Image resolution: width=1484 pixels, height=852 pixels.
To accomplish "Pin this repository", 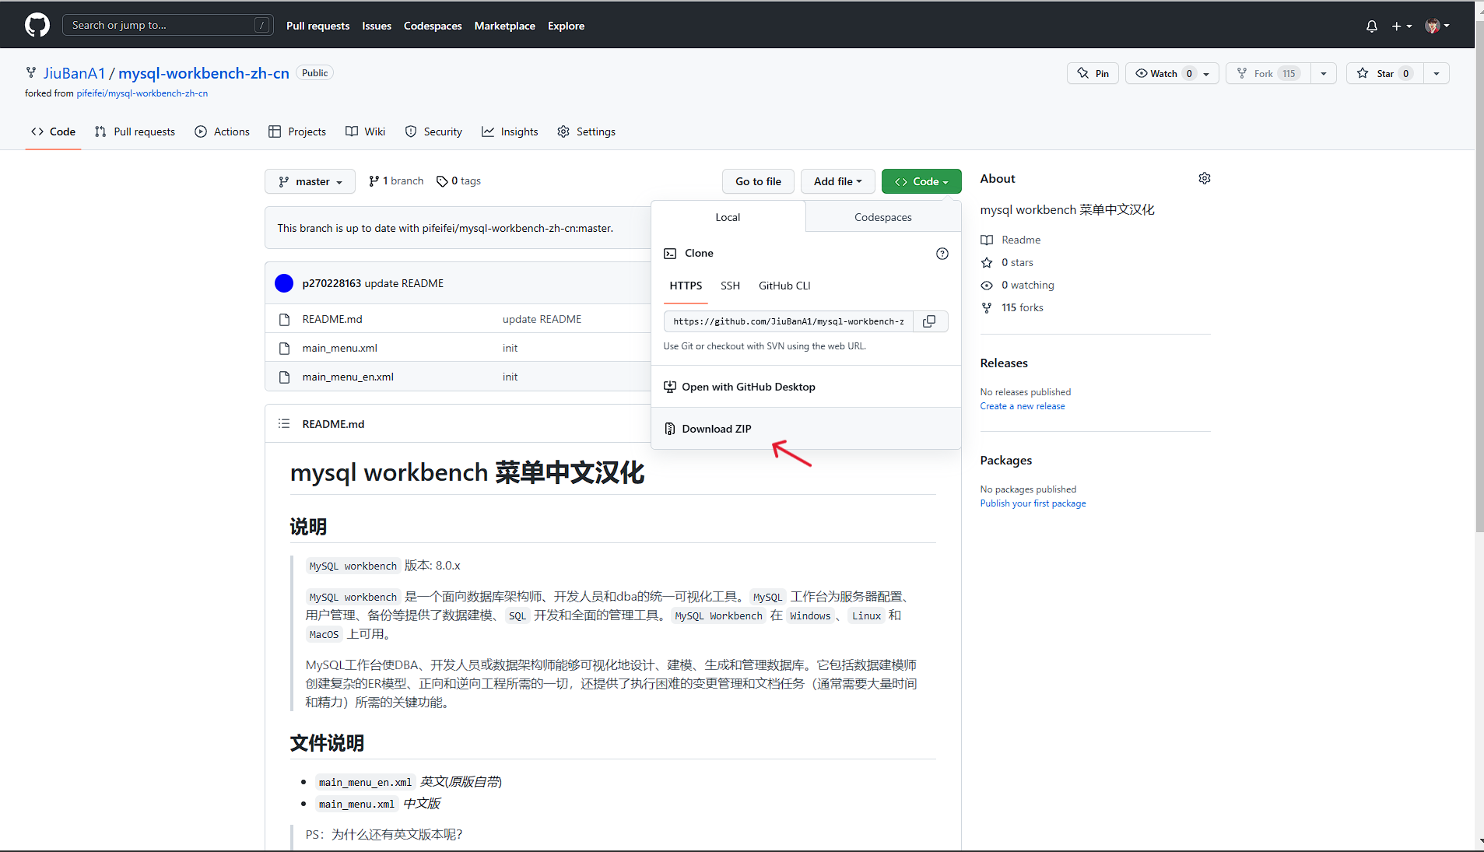I will tap(1093, 73).
